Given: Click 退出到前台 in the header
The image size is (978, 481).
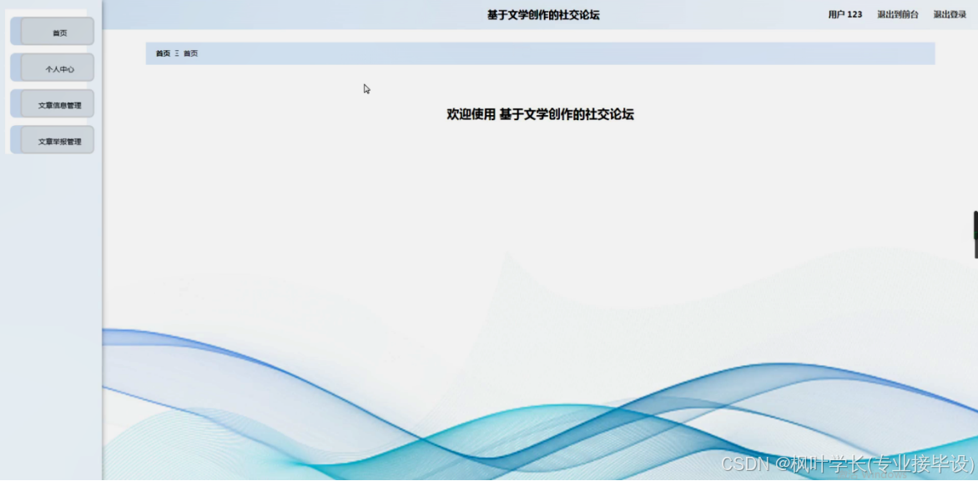Looking at the screenshot, I should (x=898, y=14).
